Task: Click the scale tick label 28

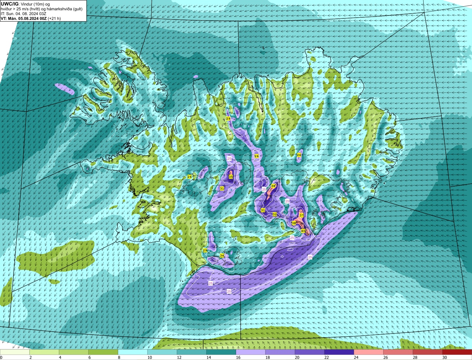Action: coord(415,357)
